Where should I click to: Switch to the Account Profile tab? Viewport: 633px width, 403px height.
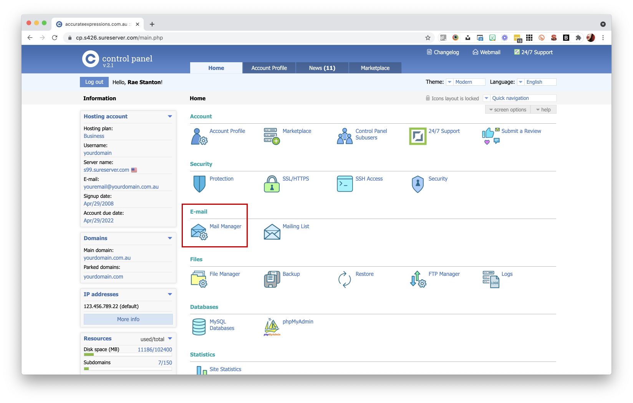coord(269,68)
